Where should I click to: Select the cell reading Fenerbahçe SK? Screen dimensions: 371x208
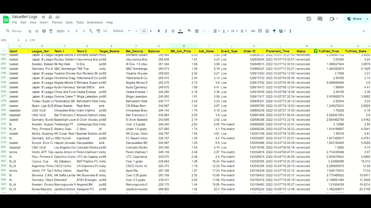coord(64,101)
